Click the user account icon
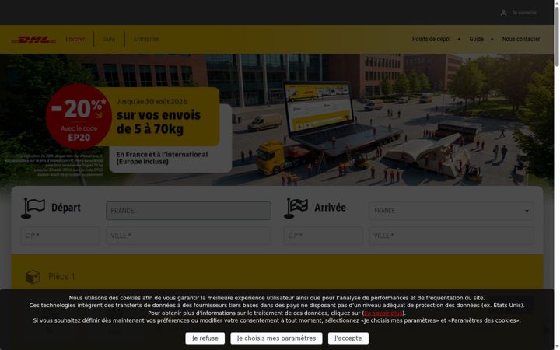Screen dimensions: 560x350 tap(503, 13)
